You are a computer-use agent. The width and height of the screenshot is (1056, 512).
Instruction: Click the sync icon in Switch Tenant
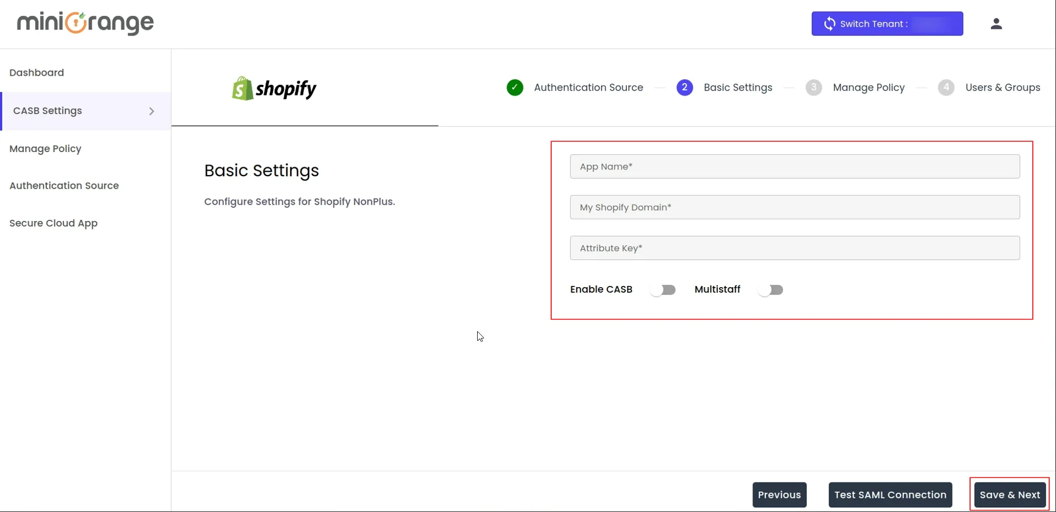coord(829,24)
